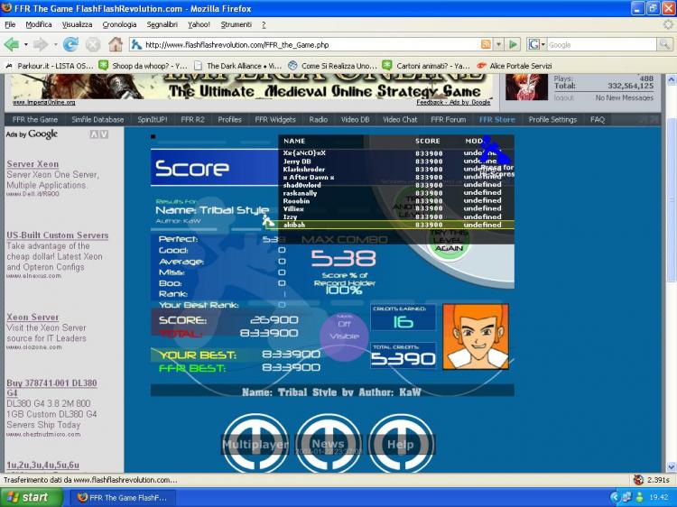Click the Windows start button
The width and height of the screenshot is (677, 507).
pos(32,497)
